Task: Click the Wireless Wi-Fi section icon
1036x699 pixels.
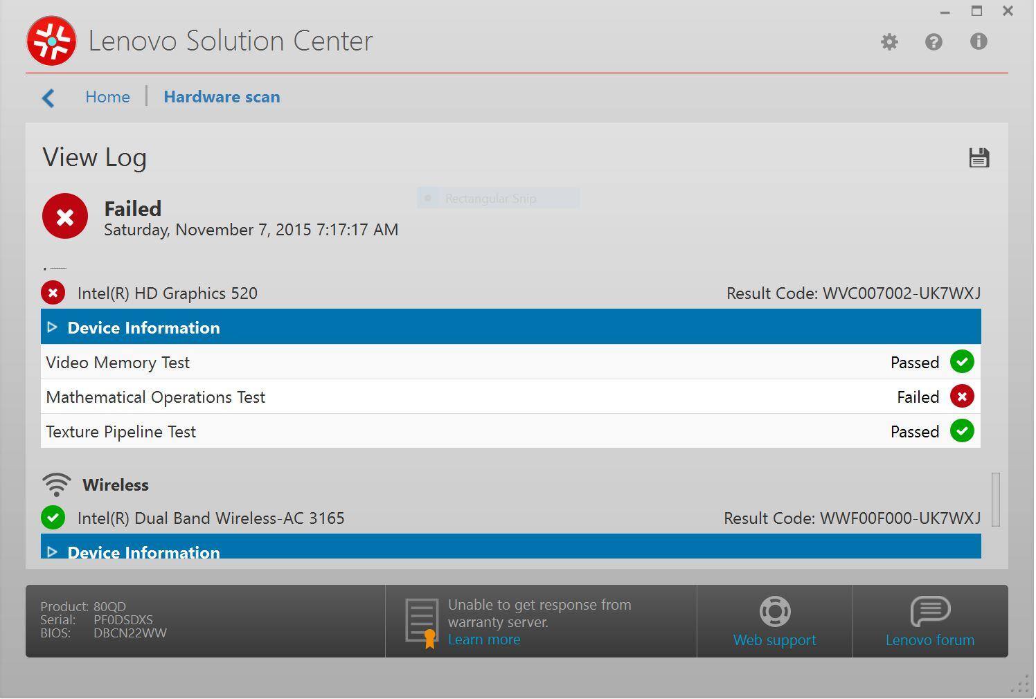Action: coord(57,484)
